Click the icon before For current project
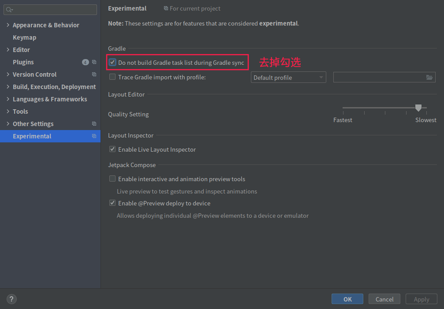 pos(166,8)
